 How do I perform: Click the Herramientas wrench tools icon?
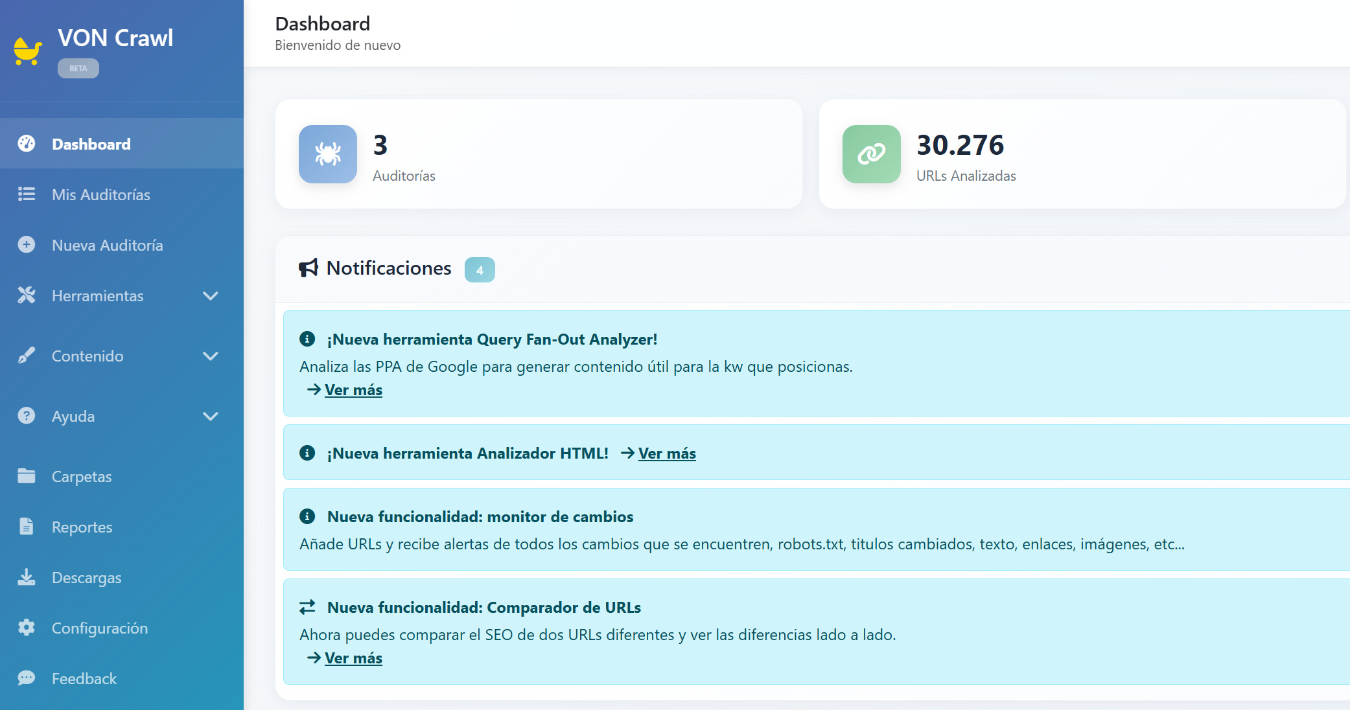(27, 295)
